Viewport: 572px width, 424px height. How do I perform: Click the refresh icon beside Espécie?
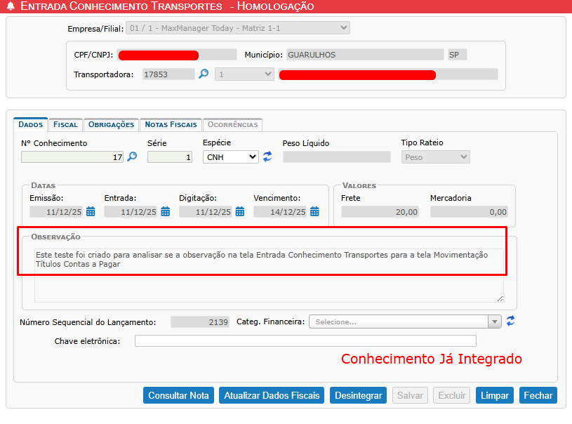(x=267, y=157)
